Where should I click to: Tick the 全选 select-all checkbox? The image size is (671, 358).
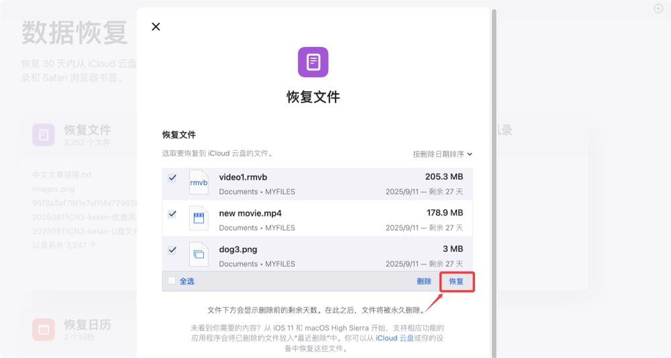(172, 281)
